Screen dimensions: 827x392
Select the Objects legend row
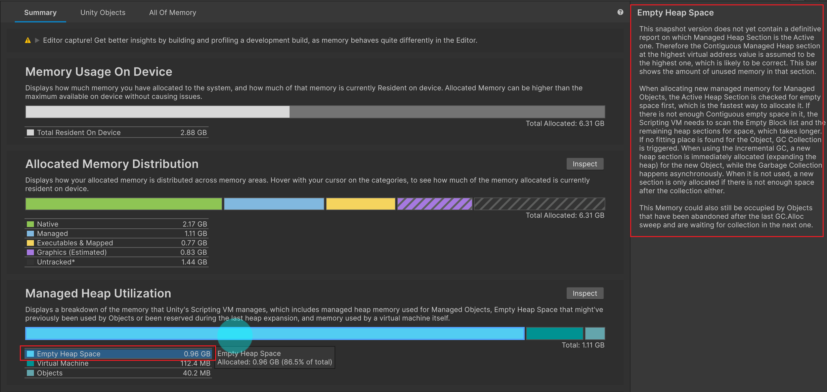tap(118, 373)
